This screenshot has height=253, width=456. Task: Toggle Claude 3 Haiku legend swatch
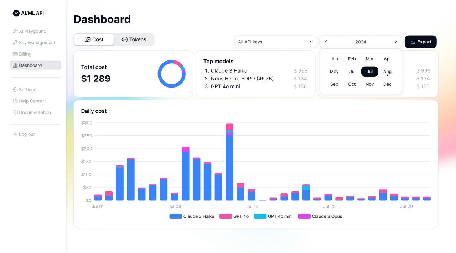(176, 216)
